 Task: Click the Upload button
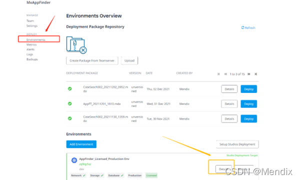click(x=129, y=60)
